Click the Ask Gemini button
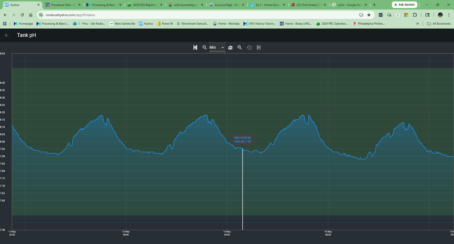This screenshot has width=454, height=244. pyautogui.click(x=404, y=5)
